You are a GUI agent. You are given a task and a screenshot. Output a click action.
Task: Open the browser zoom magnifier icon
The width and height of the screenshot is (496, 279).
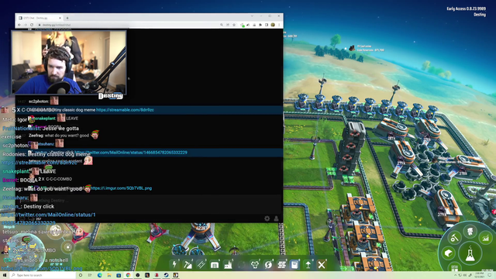pos(222,25)
